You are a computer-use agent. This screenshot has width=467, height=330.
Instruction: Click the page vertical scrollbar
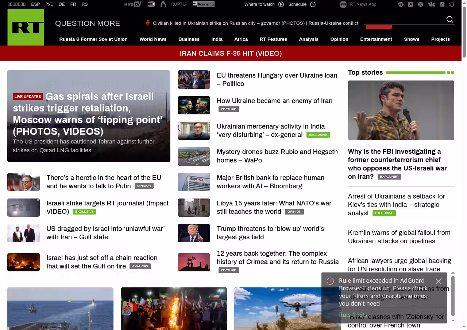tap(464, 33)
